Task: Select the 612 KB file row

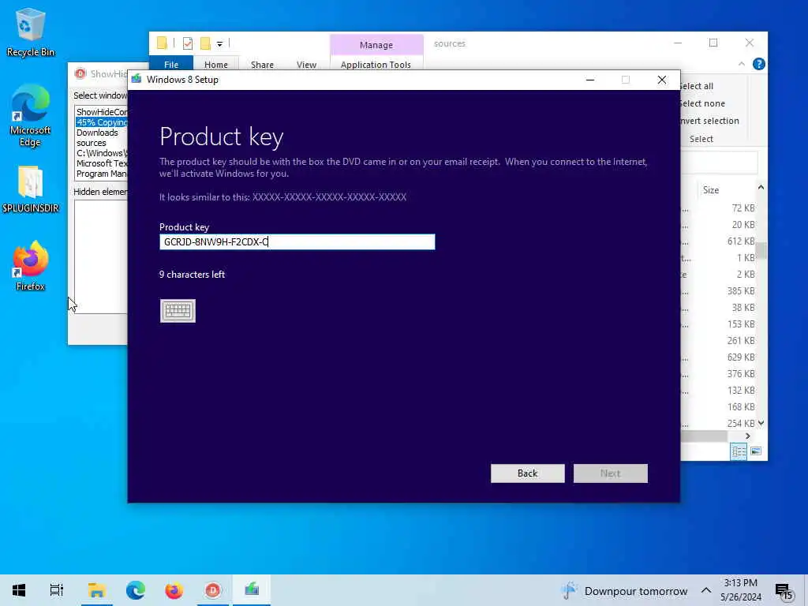Action: 719,241
